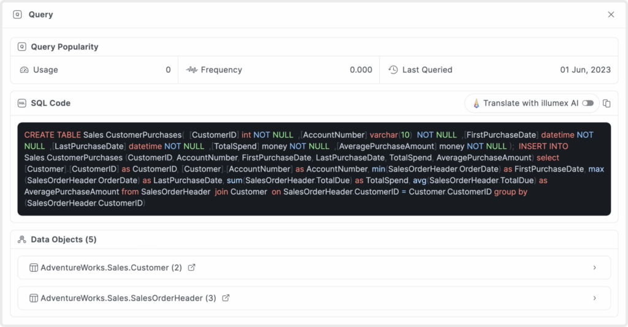Image resolution: width=628 pixels, height=327 pixels.
Task: Click the Data Objects section icon
Action: (x=22, y=239)
